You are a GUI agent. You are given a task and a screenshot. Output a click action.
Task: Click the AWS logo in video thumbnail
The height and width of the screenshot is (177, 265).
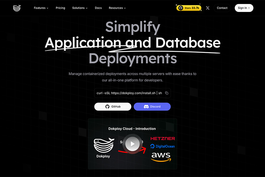[x=161, y=157]
